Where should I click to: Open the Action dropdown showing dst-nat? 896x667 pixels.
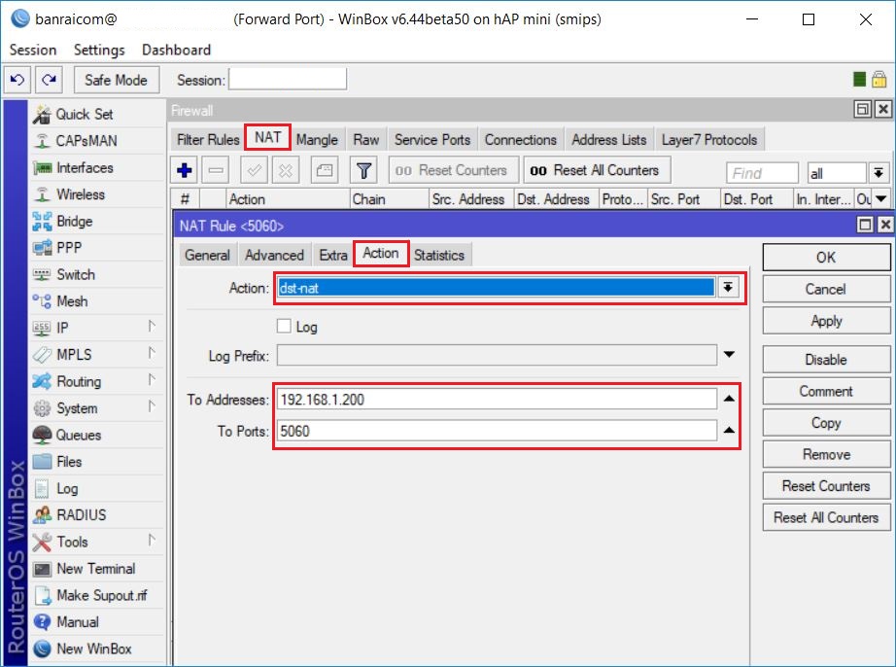point(728,287)
